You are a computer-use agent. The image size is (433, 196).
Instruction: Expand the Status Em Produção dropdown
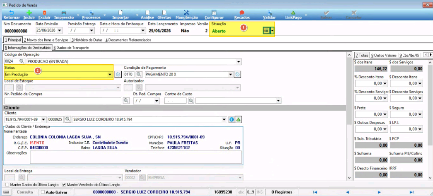pyautogui.click(x=110, y=74)
